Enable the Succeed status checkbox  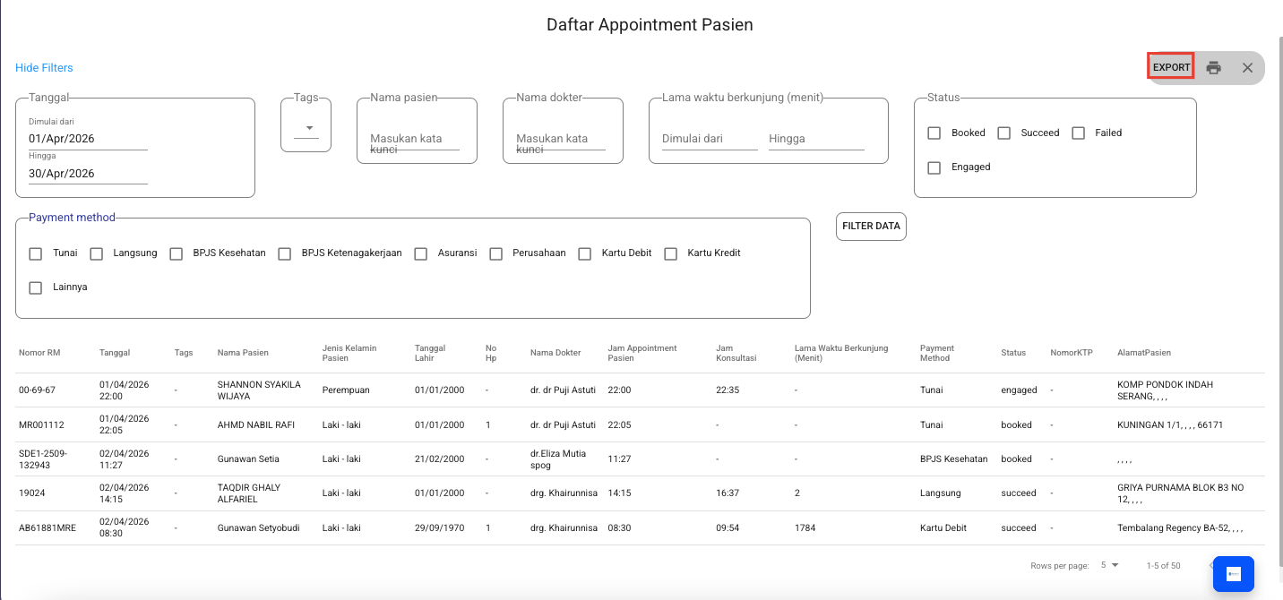[1004, 133]
